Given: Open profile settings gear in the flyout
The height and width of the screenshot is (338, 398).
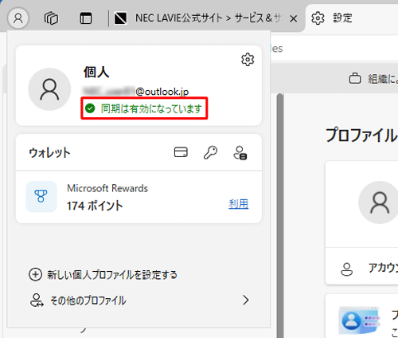Looking at the screenshot, I should (248, 59).
